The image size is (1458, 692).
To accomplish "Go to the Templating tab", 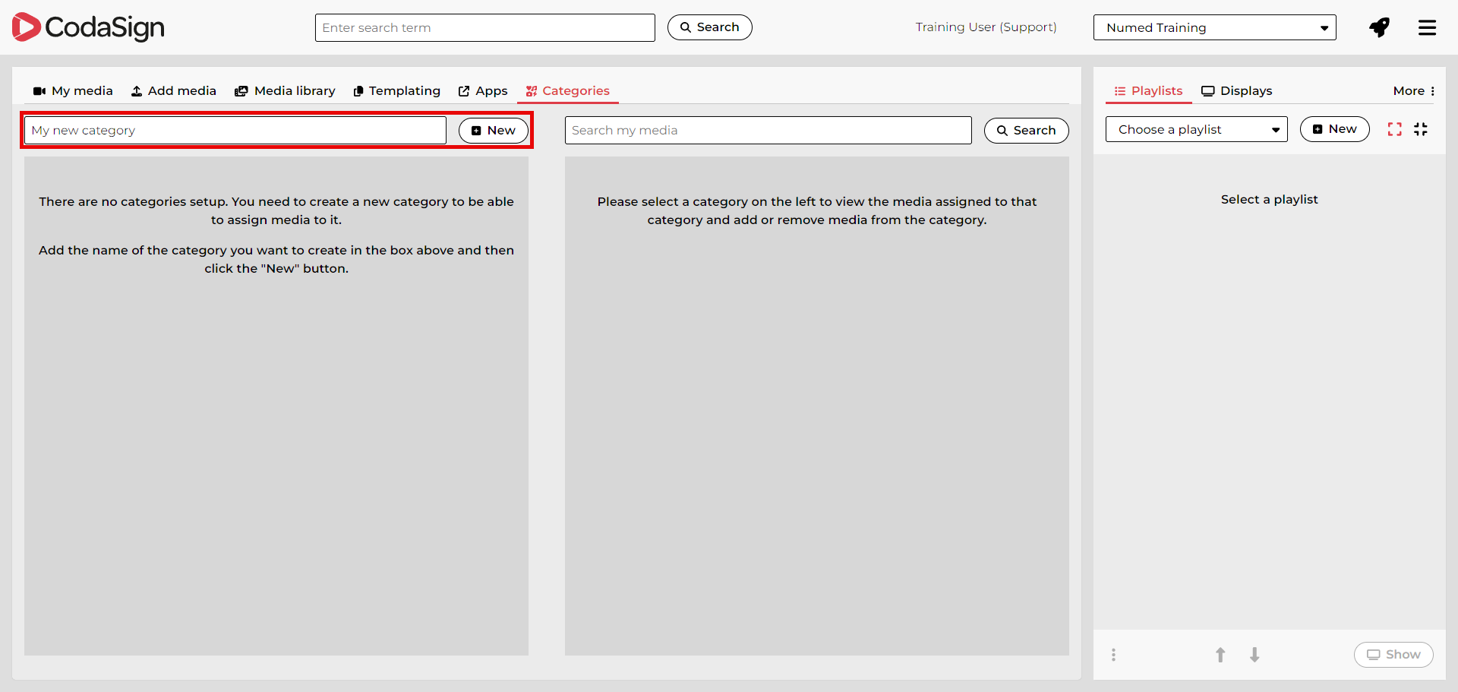I will tap(396, 90).
